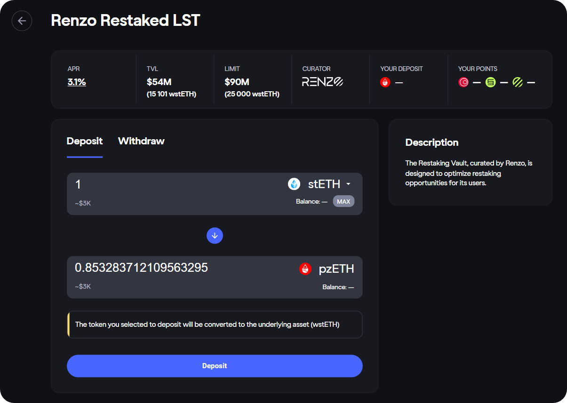
Task: Go back with the arrow button
Action: (x=22, y=21)
